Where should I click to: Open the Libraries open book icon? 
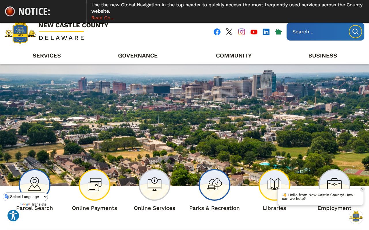tap(274, 185)
